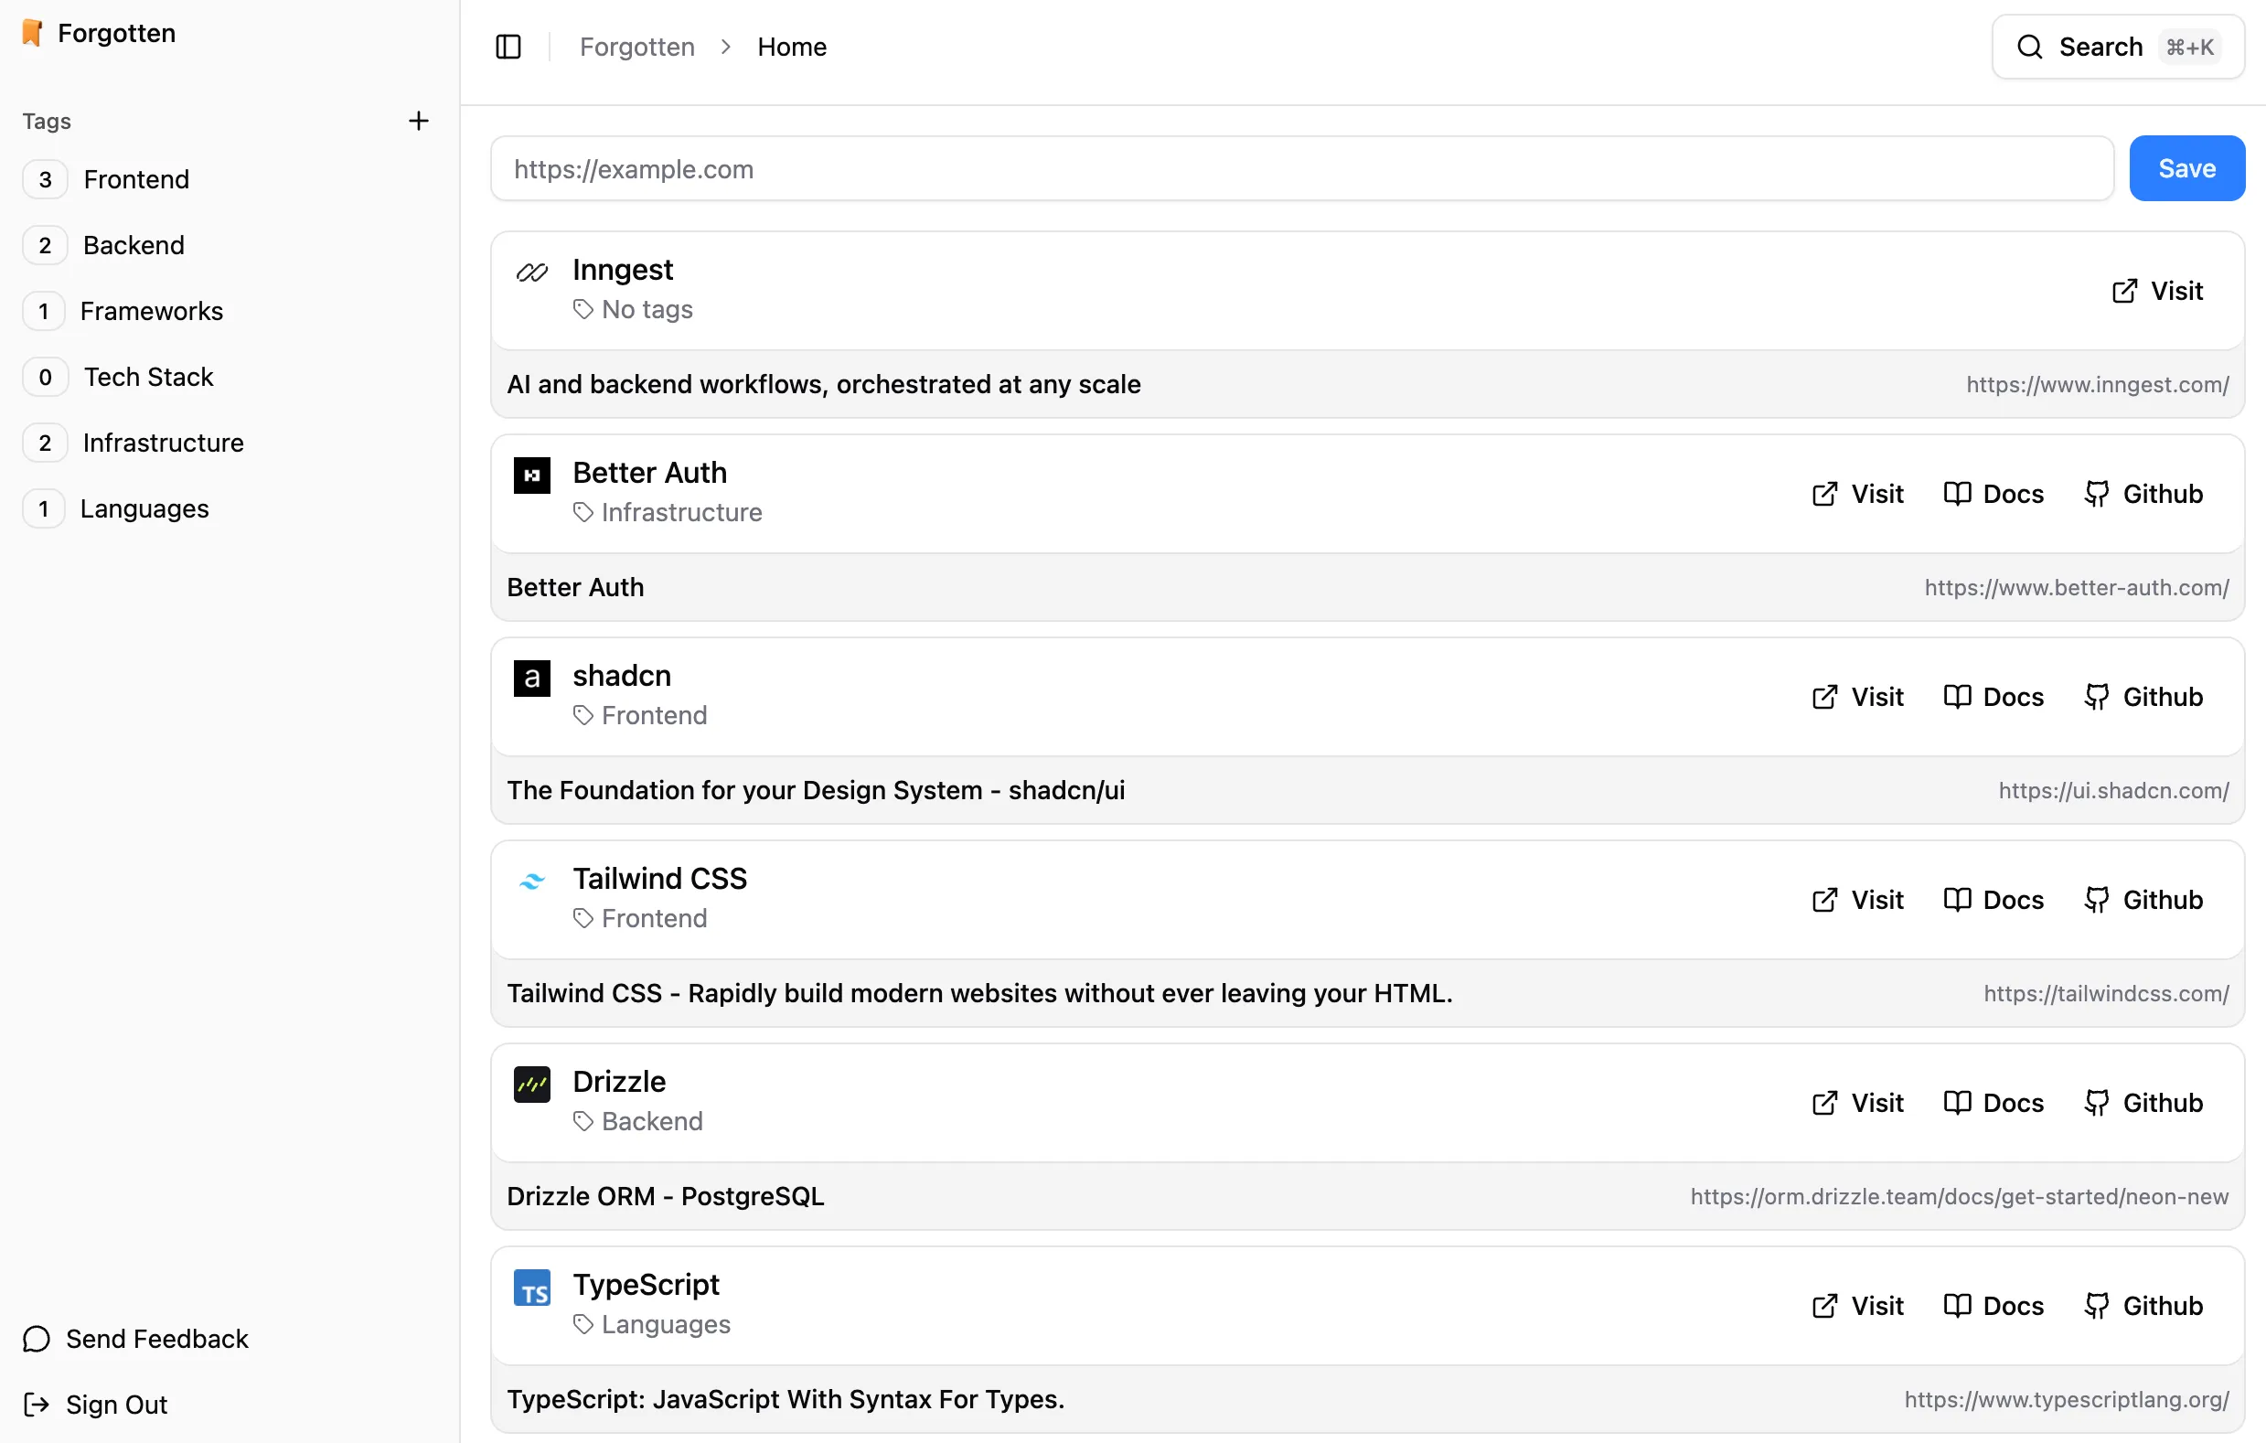Filter bookmarks by the Frontend tag

[135, 179]
